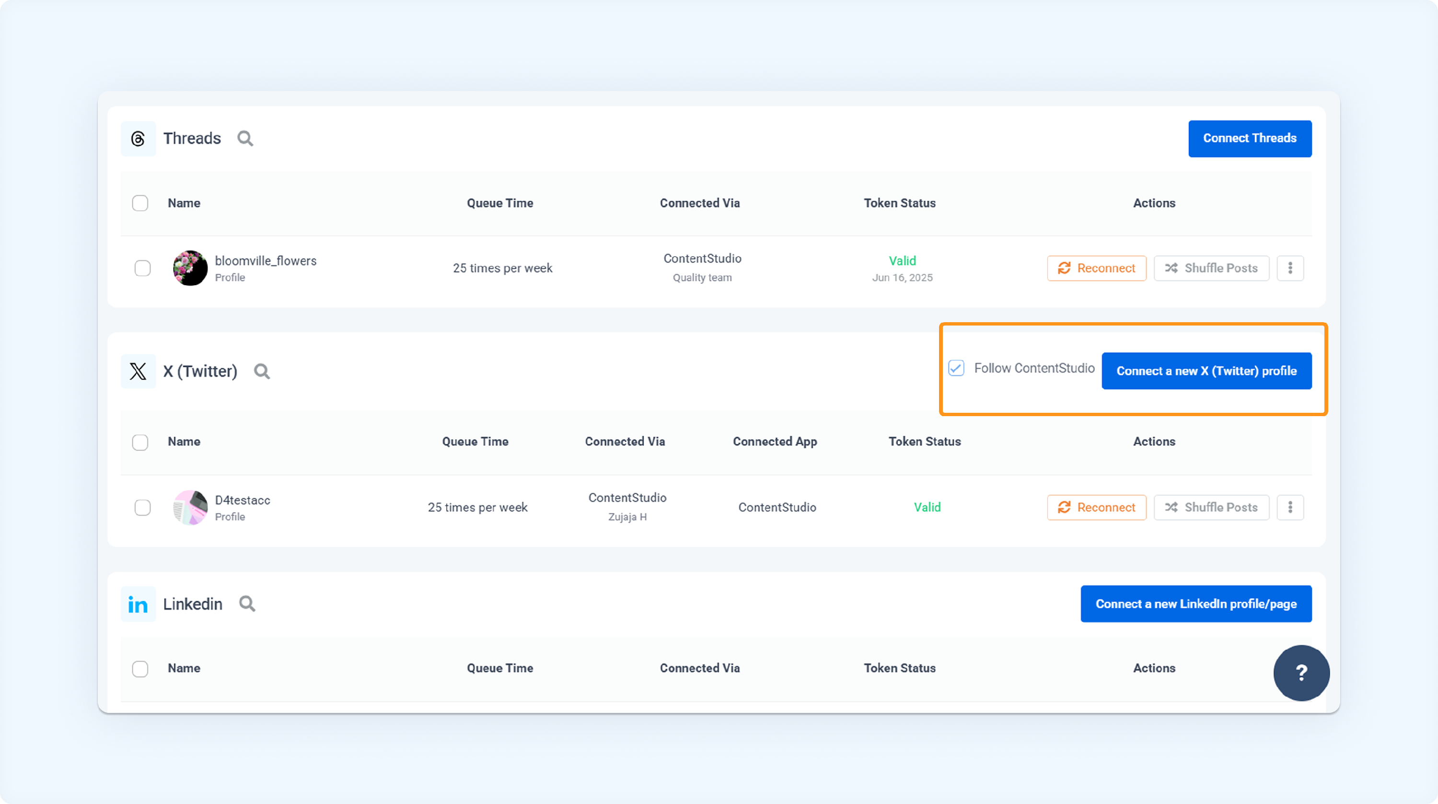The width and height of the screenshot is (1438, 804).
Task: Open more options for D4testacc
Action: [x=1290, y=508]
